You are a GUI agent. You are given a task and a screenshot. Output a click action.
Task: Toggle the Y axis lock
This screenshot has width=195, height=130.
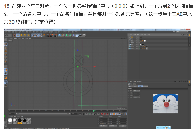(37, 35)
